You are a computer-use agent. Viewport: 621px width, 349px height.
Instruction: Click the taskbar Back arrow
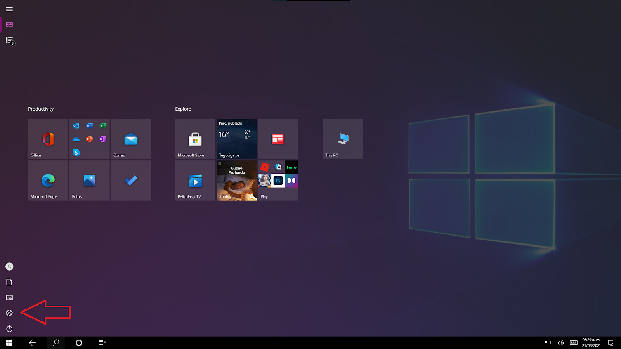[33, 343]
